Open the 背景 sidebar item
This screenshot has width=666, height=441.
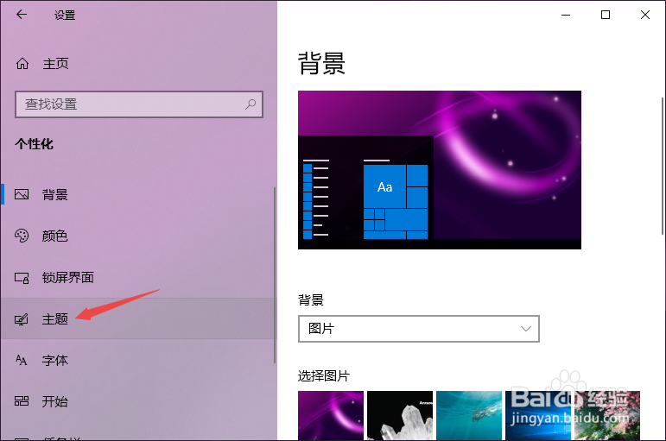coord(138,194)
